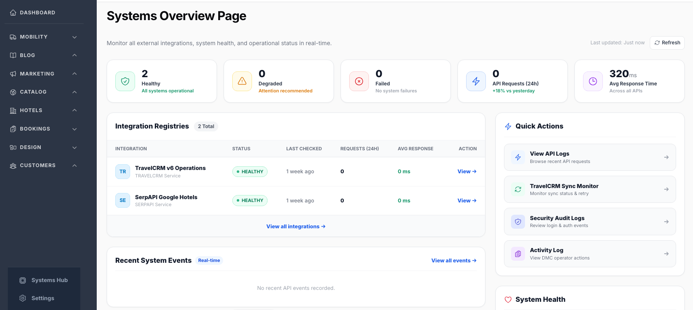The image size is (693, 310).
Task: Click the Avg Response Time clock icon
Action: 593,81
